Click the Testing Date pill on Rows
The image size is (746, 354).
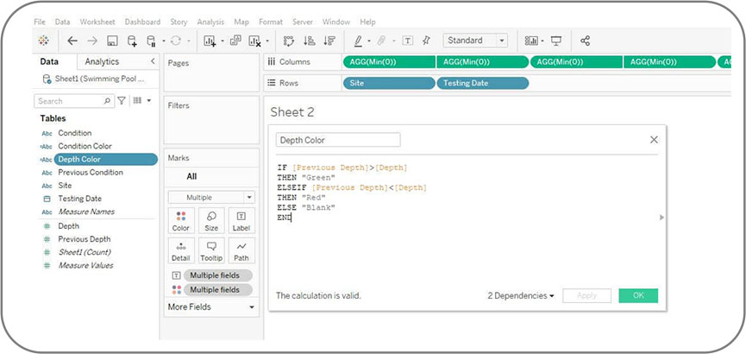click(482, 83)
